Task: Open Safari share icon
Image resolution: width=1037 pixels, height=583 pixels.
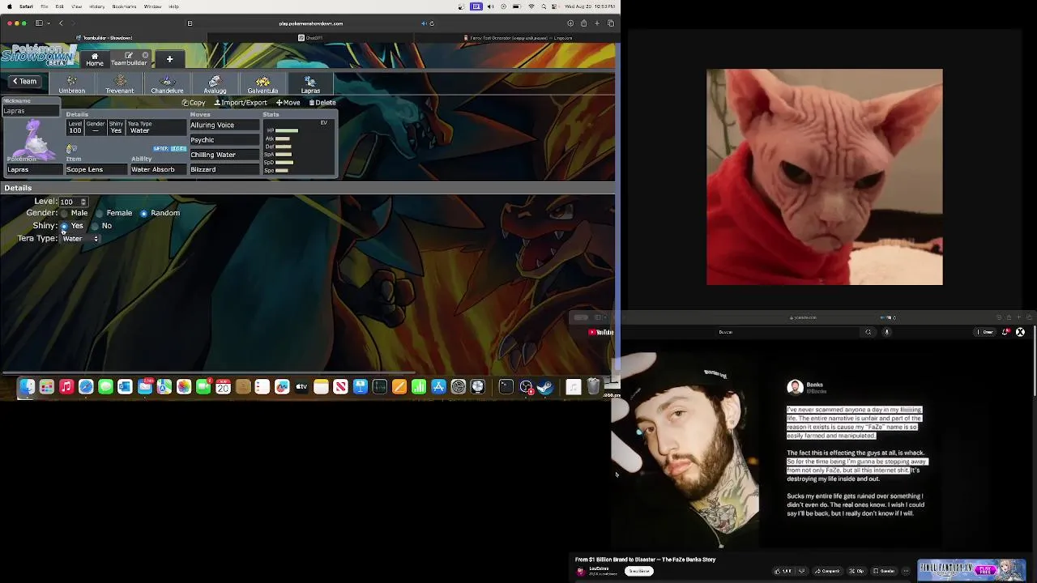Action: pos(583,23)
